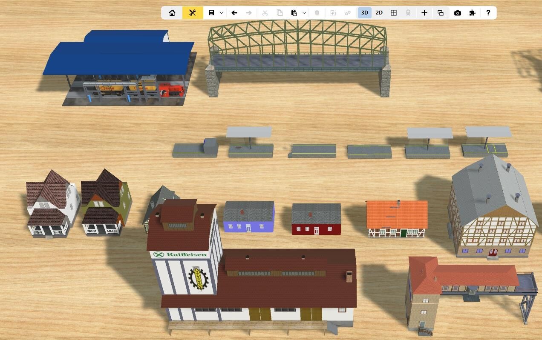Open the grid layout view icon
The height and width of the screenshot is (340, 542).
(394, 13)
